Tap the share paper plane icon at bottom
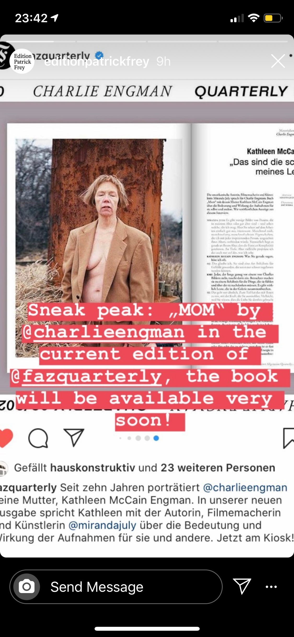The width and height of the screenshot is (294, 637). pyautogui.click(x=242, y=586)
